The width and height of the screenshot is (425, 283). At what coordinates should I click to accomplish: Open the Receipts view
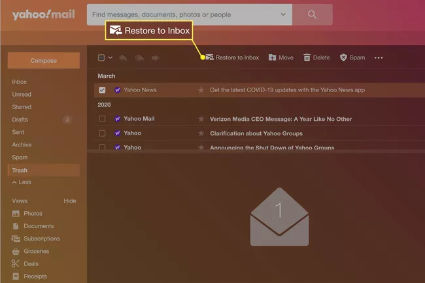point(29,276)
